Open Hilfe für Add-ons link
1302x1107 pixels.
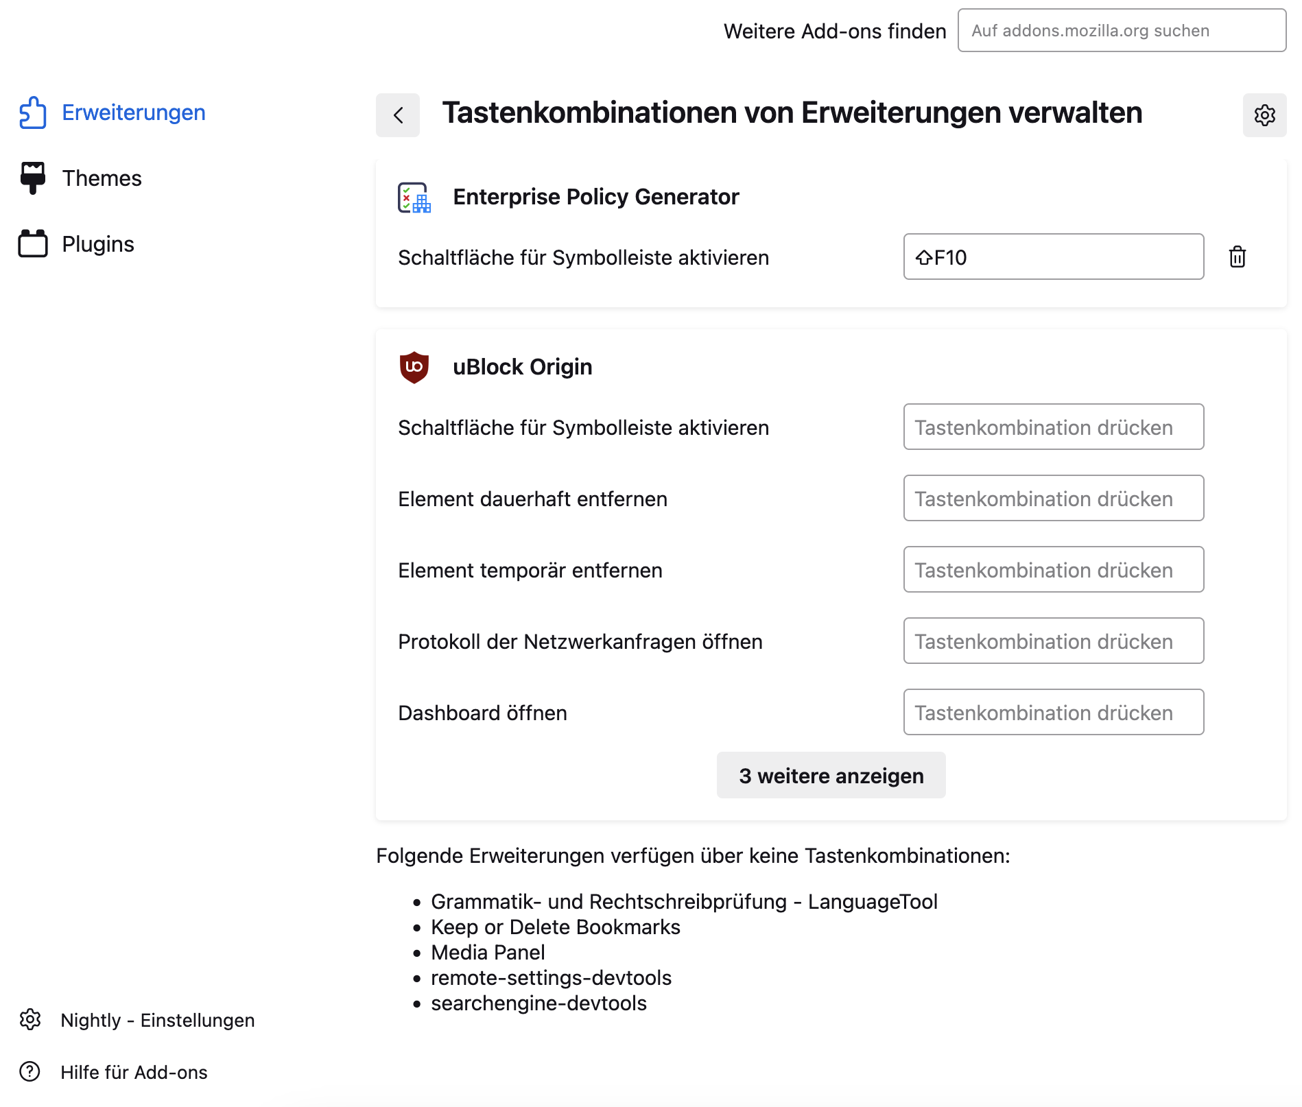coord(134,1073)
